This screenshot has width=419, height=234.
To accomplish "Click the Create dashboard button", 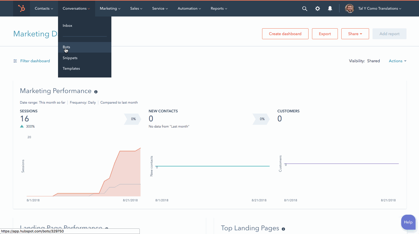I will coord(285,34).
